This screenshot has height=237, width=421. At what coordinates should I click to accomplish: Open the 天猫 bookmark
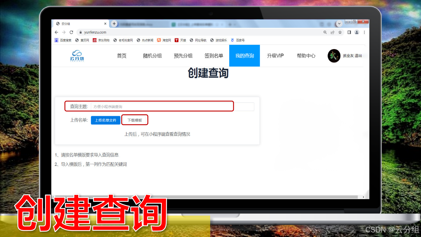[180, 40]
